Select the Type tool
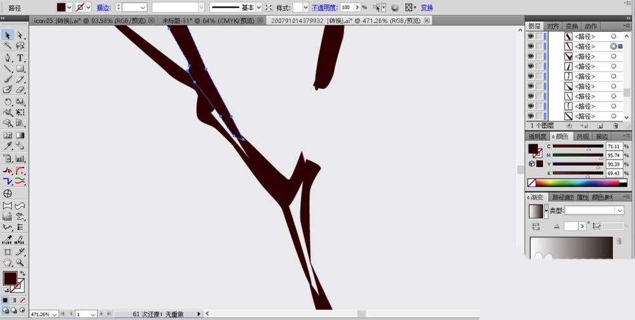The width and height of the screenshot is (635, 320). (20, 58)
